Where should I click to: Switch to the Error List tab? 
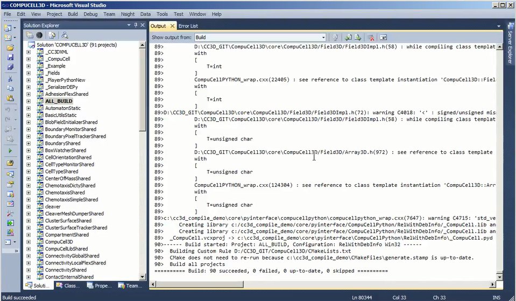point(188,26)
